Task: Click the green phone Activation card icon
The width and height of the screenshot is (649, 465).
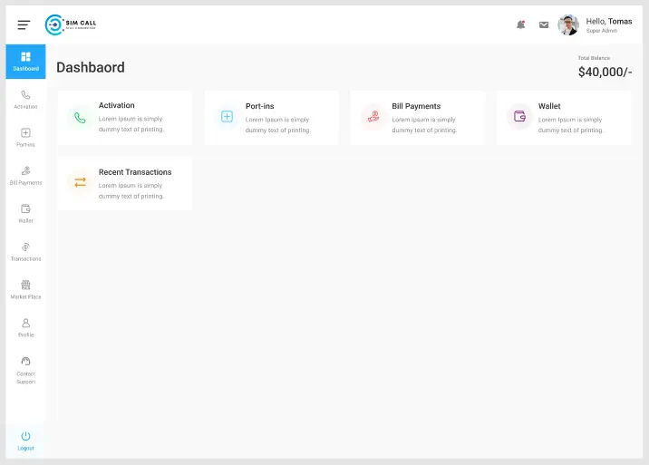Action: point(80,118)
